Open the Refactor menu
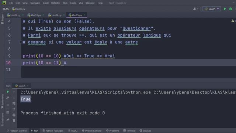The width and height of the screenshot is (236, 133). tap(56, 3)
